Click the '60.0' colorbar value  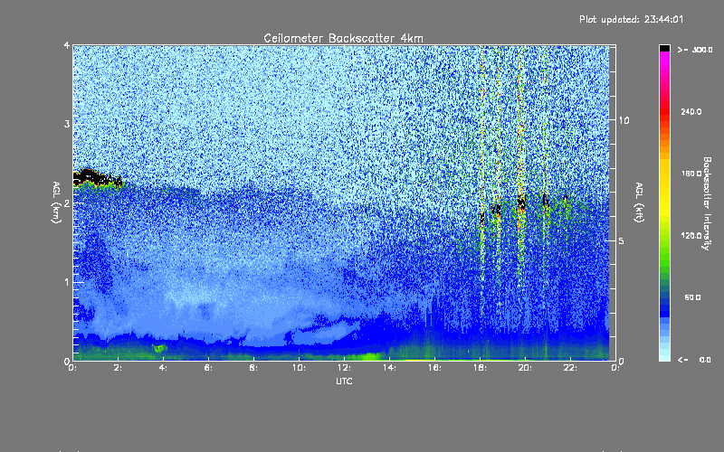(x=692, y=297)
